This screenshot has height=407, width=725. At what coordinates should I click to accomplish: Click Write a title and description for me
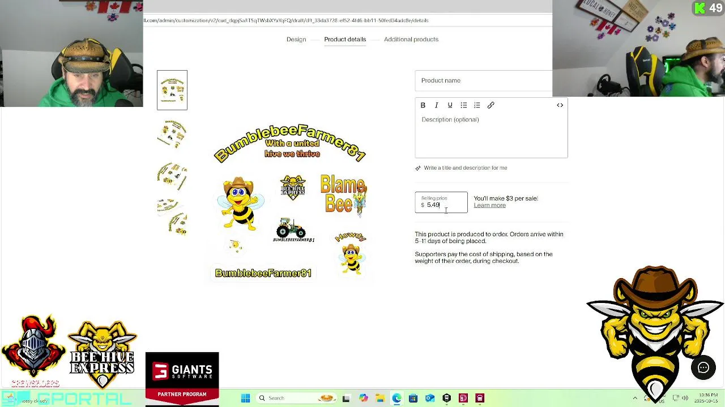coord(466,168)
